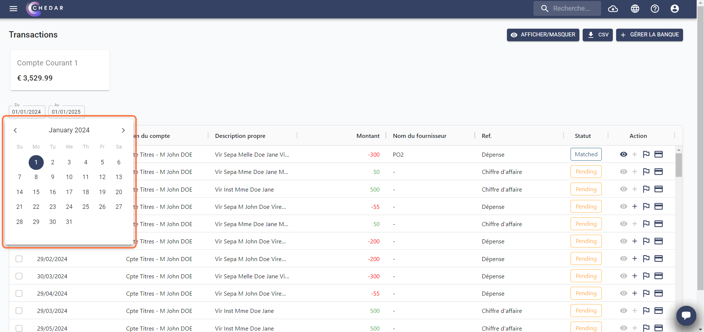
Task: Click the card icon in the 29/03/2024 row
Action: (658, 311)
